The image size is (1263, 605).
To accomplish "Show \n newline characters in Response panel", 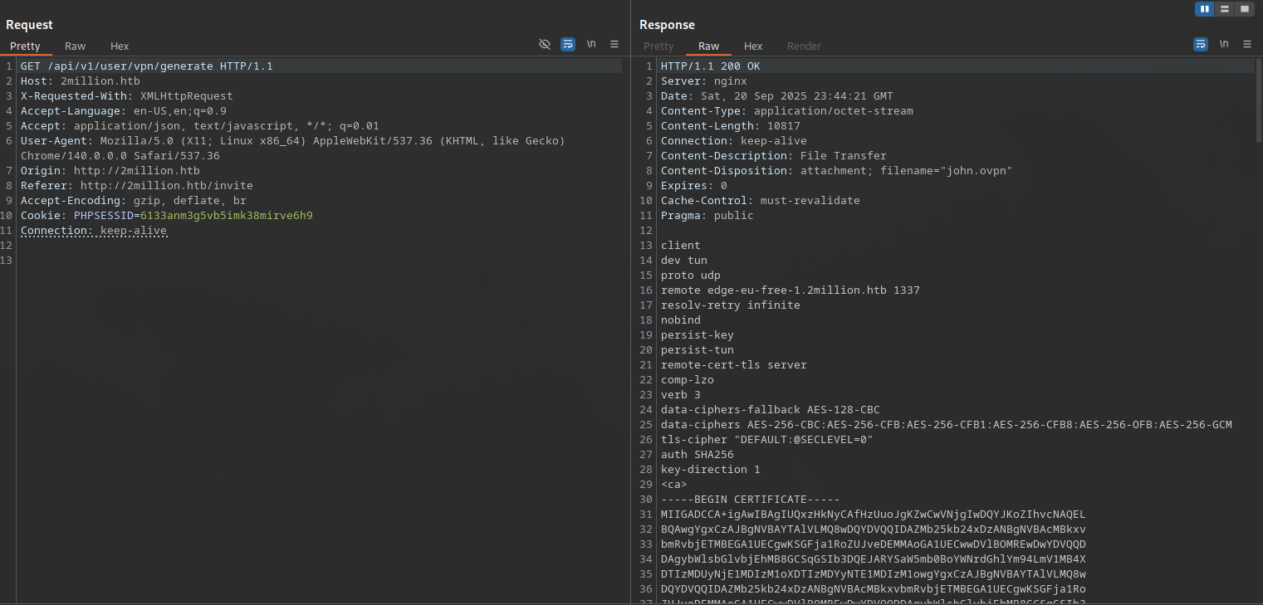I will click(x=1224, y=44).
